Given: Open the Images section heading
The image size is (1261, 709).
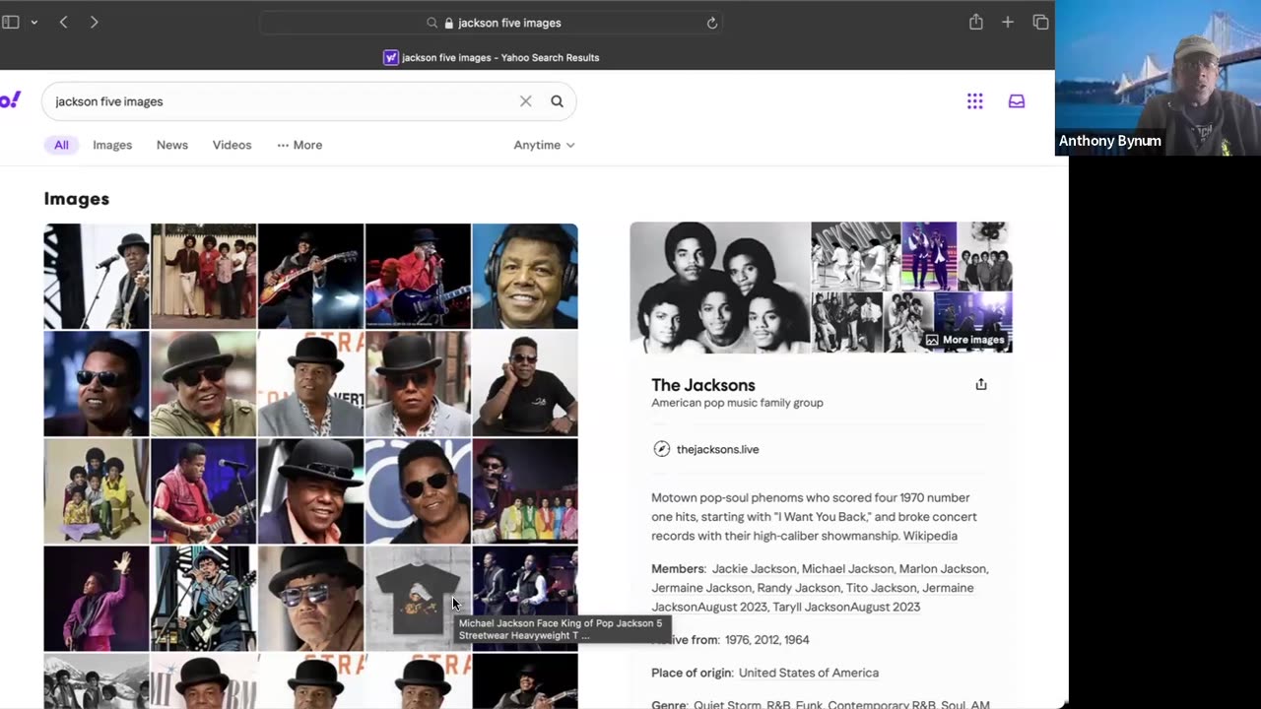Looking at the screenshot, I should 77,199.
